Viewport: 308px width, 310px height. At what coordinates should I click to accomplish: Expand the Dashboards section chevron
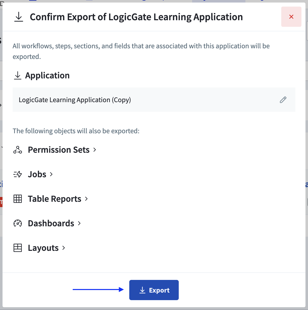point(79,223)
